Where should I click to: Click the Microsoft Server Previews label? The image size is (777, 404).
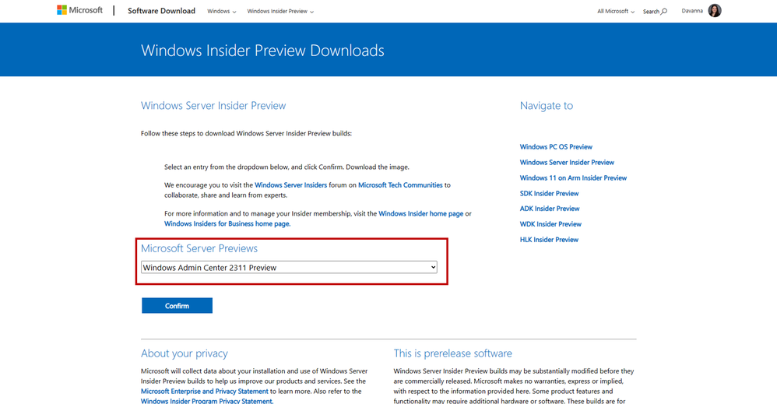199,248
